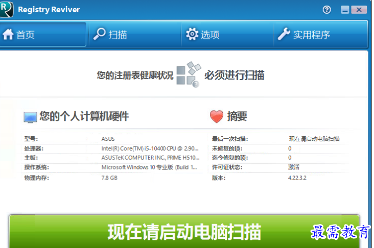
Task: Click the 主板: label
Action: 31,158
